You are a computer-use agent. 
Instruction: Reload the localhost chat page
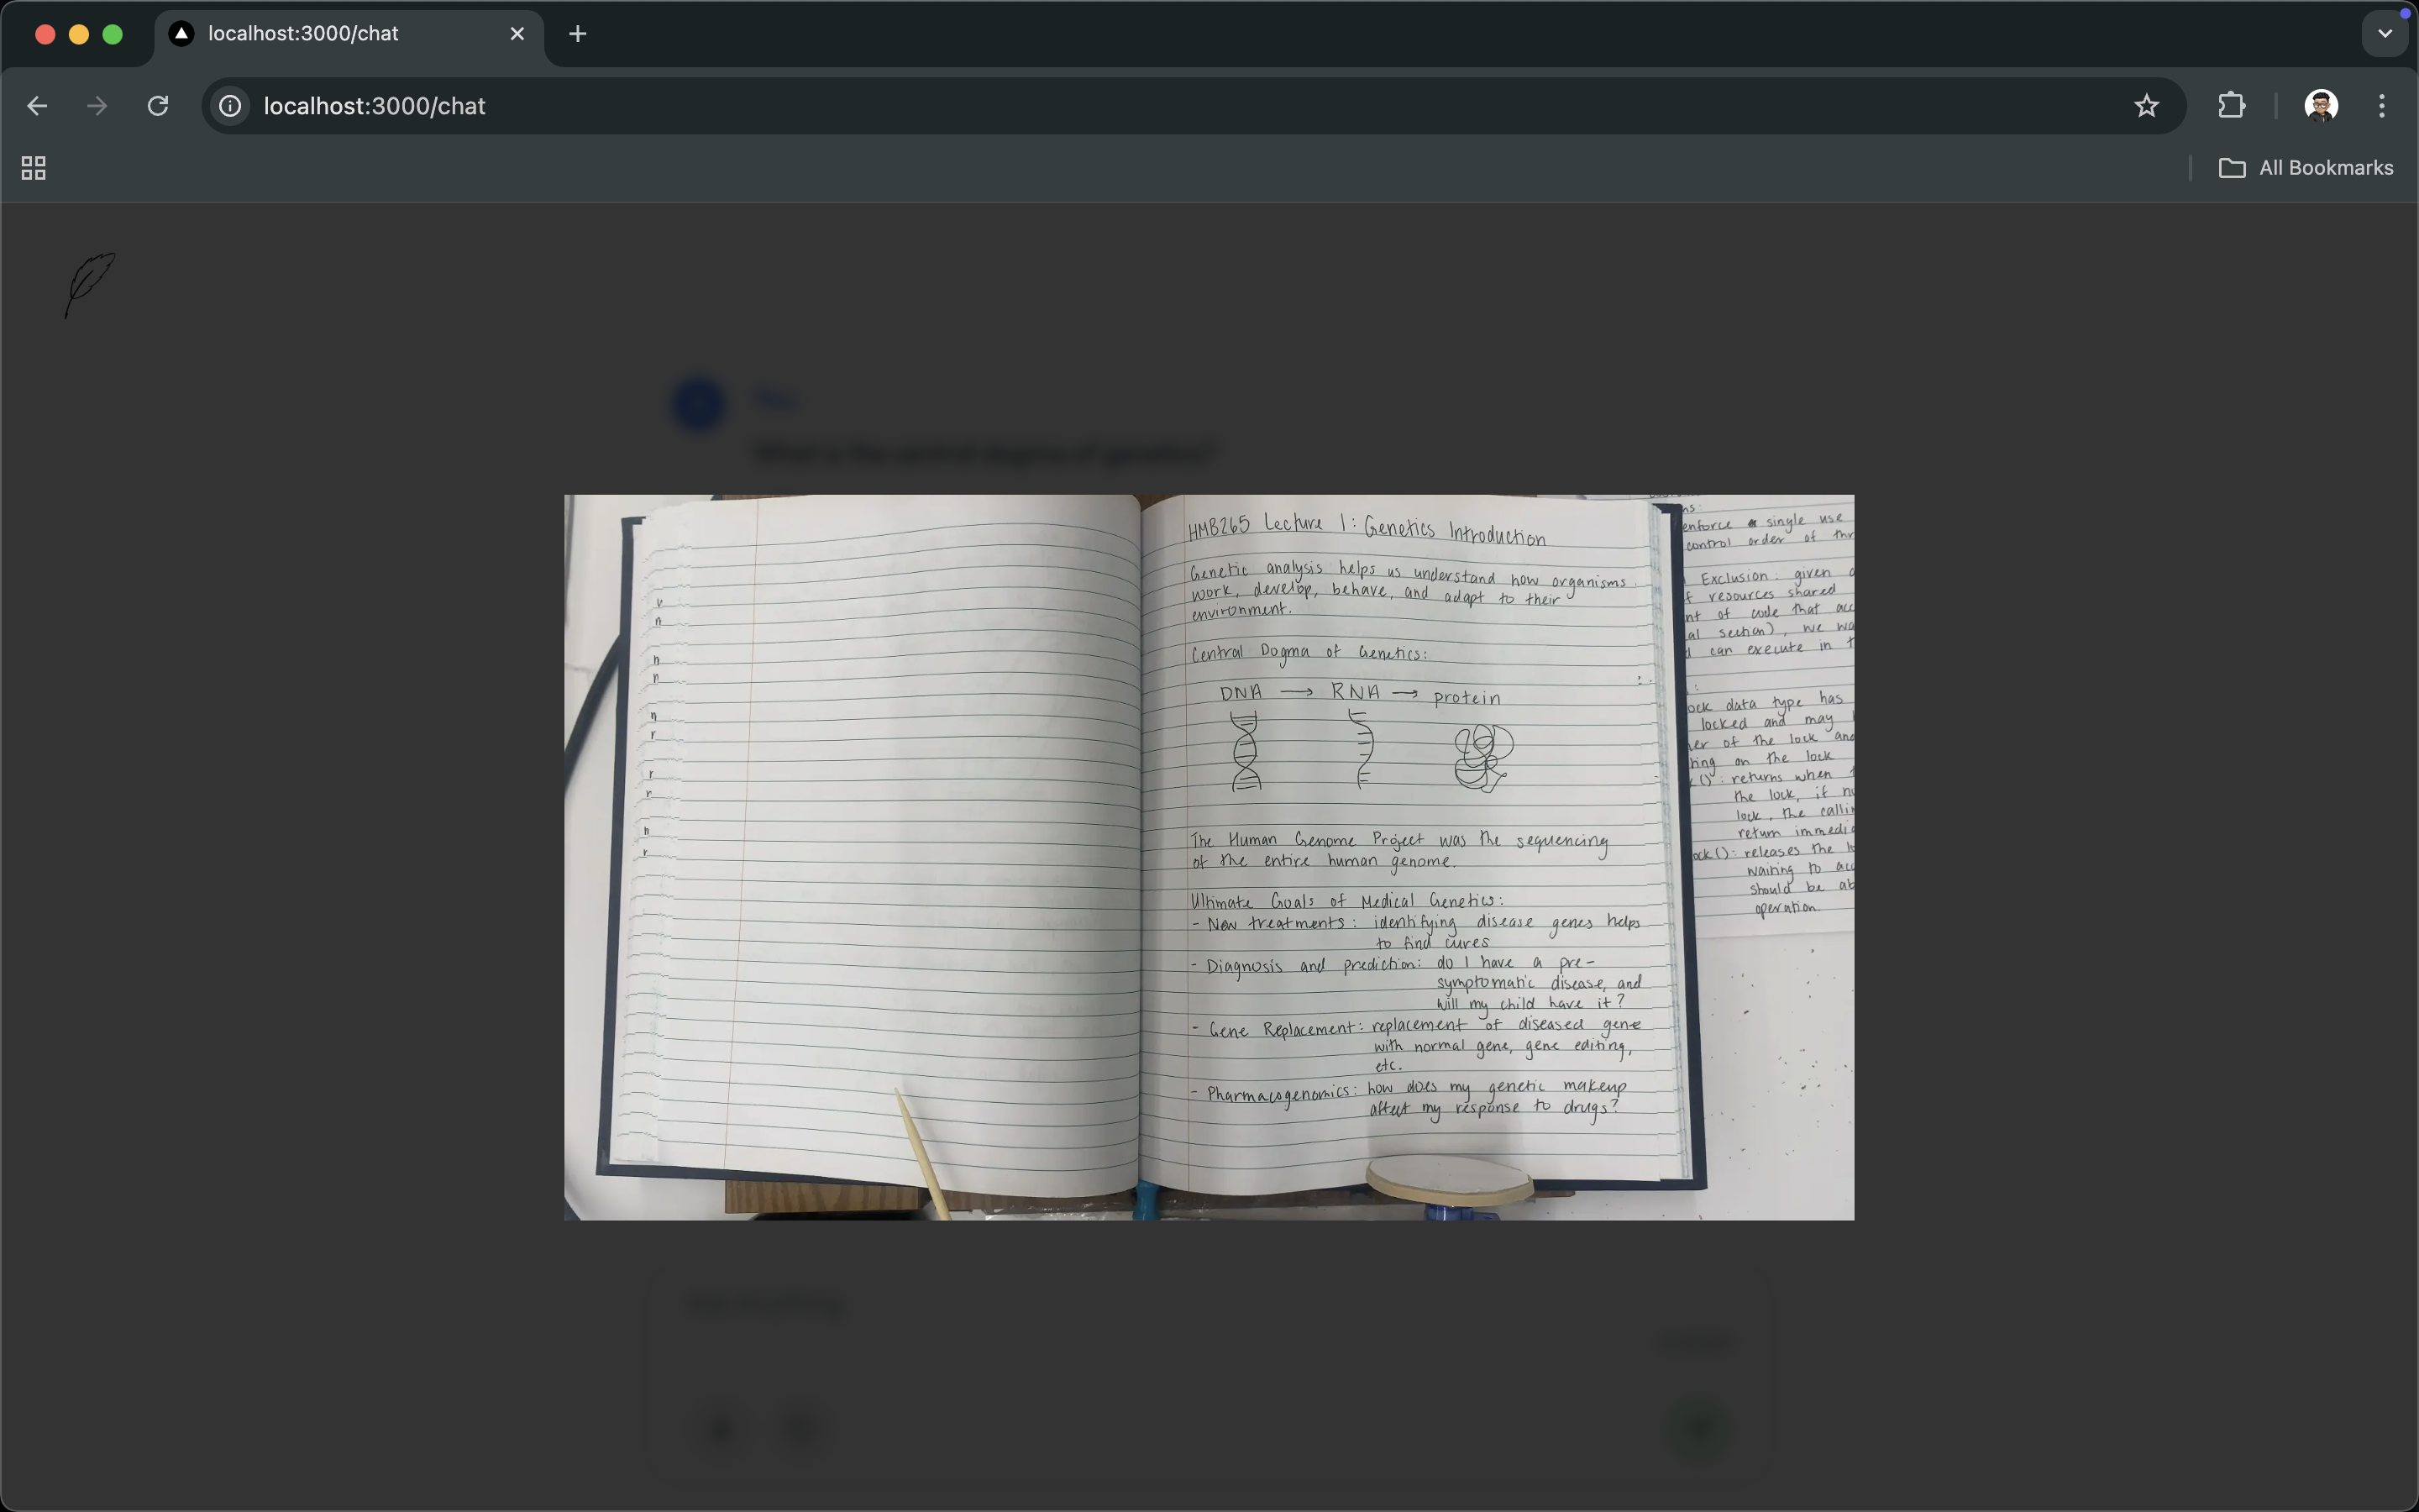point(158,106)
